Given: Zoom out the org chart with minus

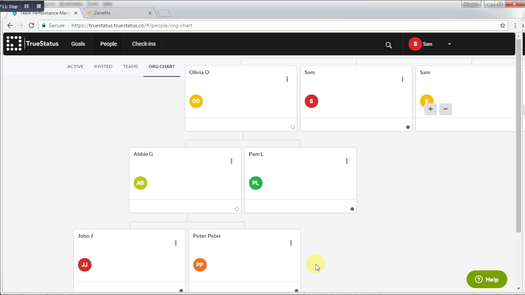Looking at the screenshot, I should point(445,109).
